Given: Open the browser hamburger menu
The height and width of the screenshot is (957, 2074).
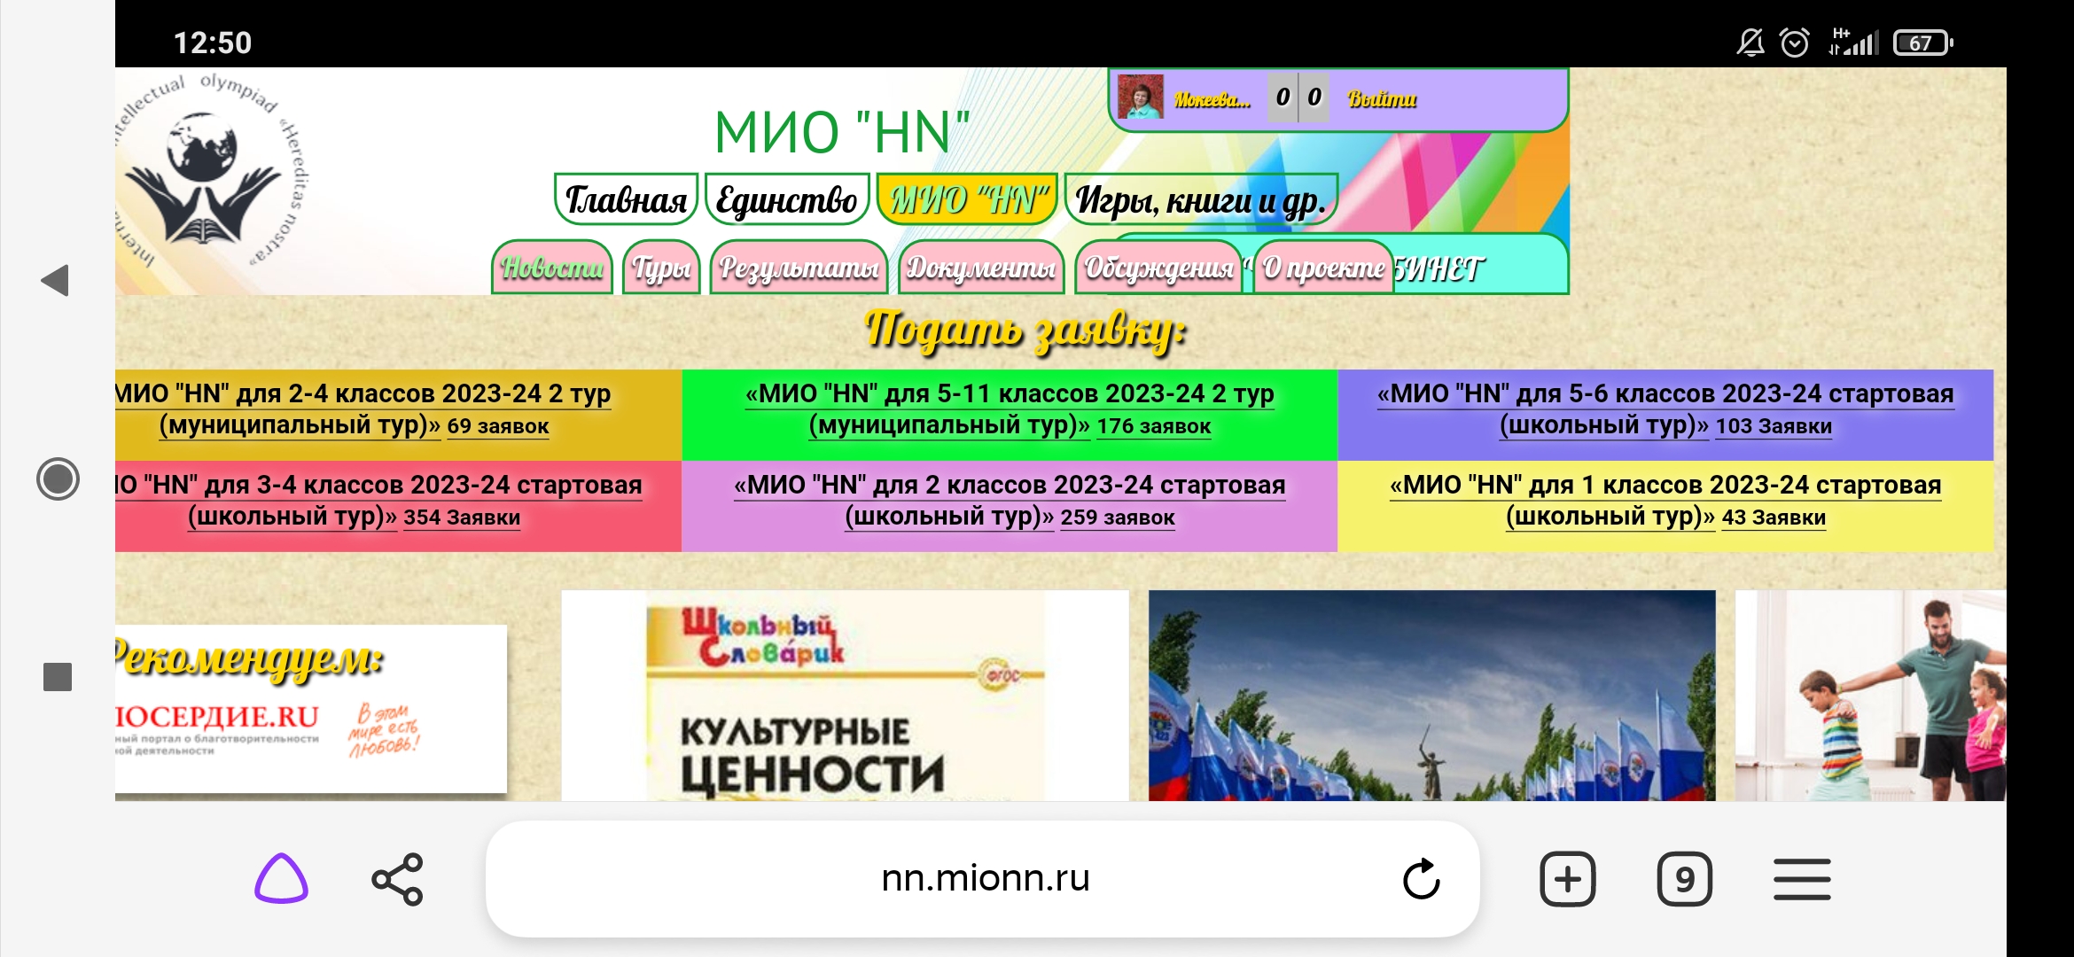Looking at the screenshot, I should pos(1802,879).
